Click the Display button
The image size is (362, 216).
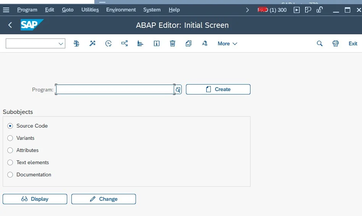[35, 199]
